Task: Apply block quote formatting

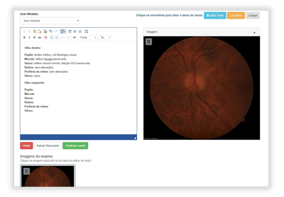Action: pyautogui.click(x=75, y=37)
